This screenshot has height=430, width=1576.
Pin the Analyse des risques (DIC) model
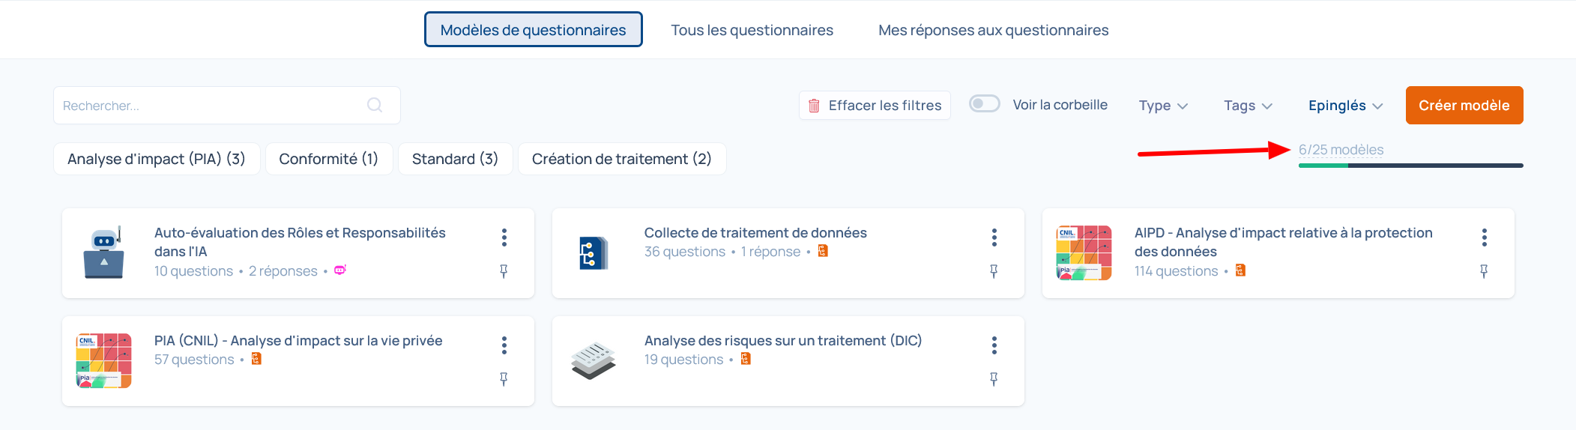[994, 379]
